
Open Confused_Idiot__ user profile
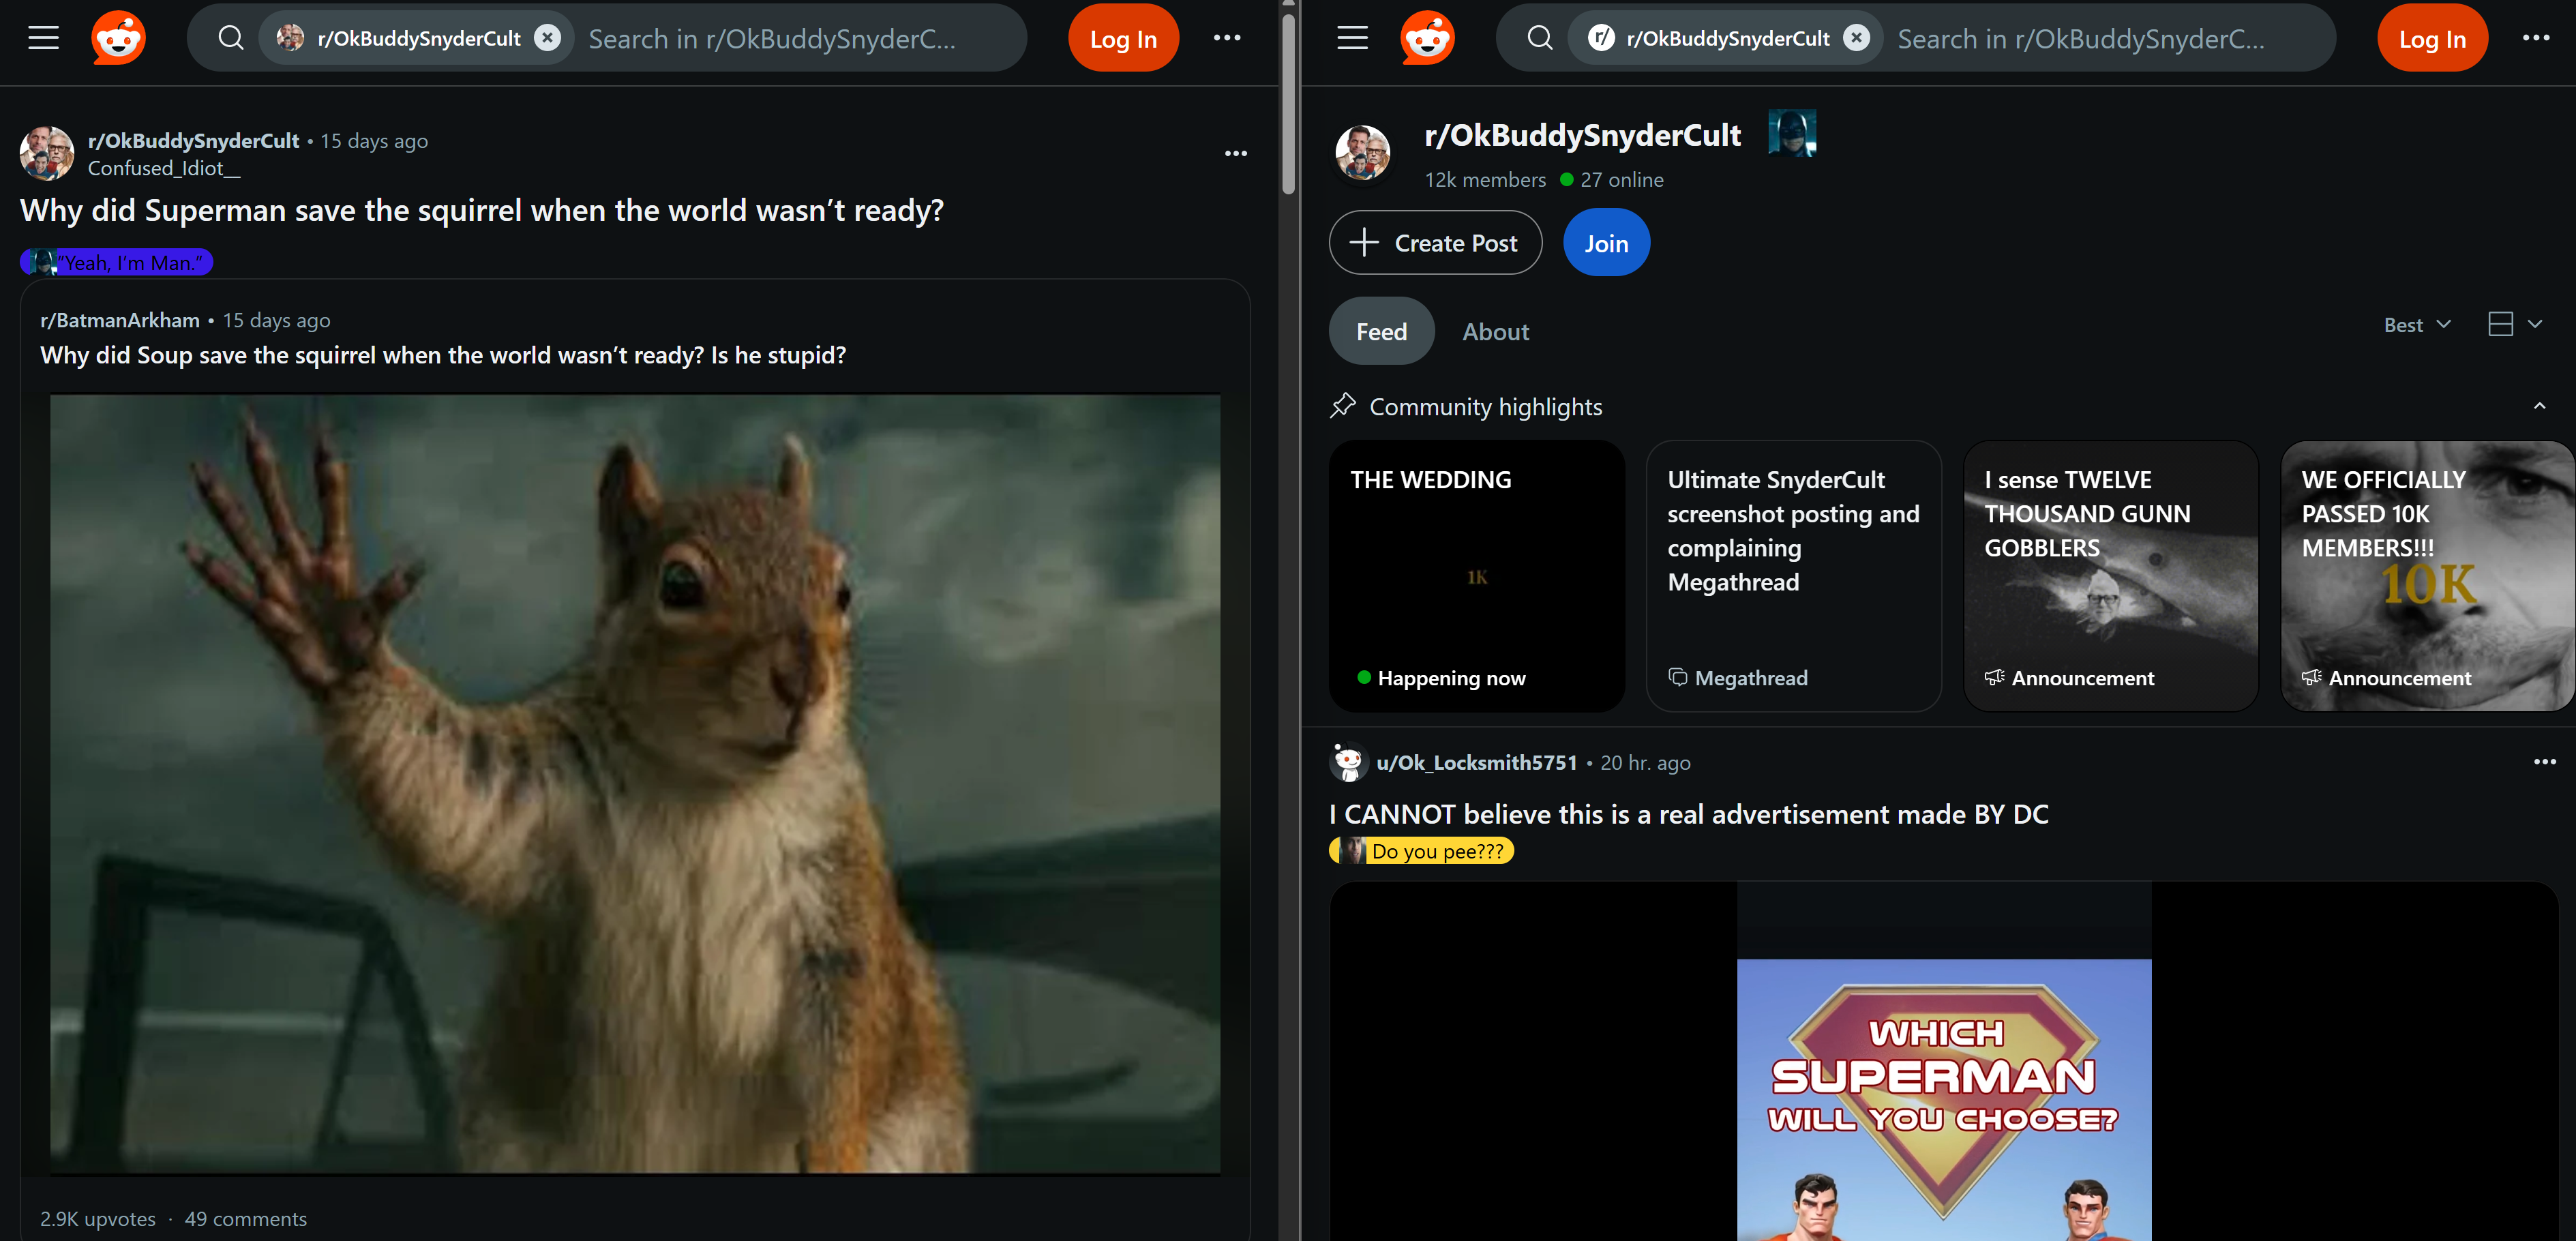164,168
